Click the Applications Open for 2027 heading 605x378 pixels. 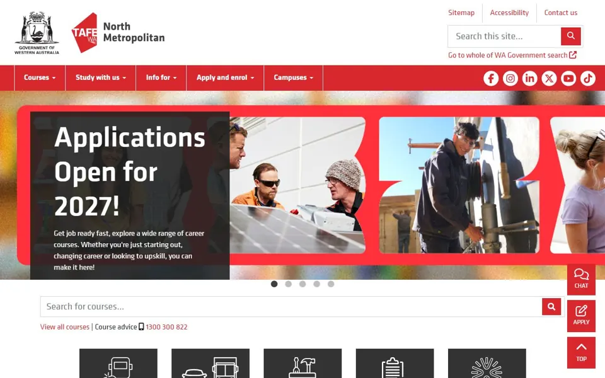(130, 171)
